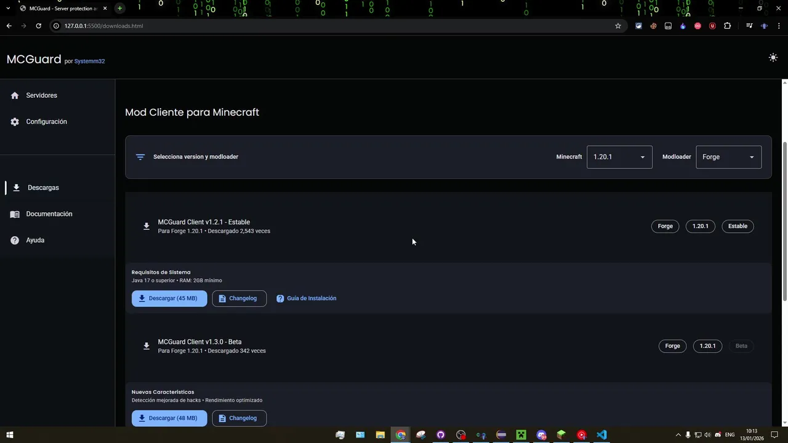Bookmark this page with the star icon
This screenshot has height=443, width=788.
618,26
